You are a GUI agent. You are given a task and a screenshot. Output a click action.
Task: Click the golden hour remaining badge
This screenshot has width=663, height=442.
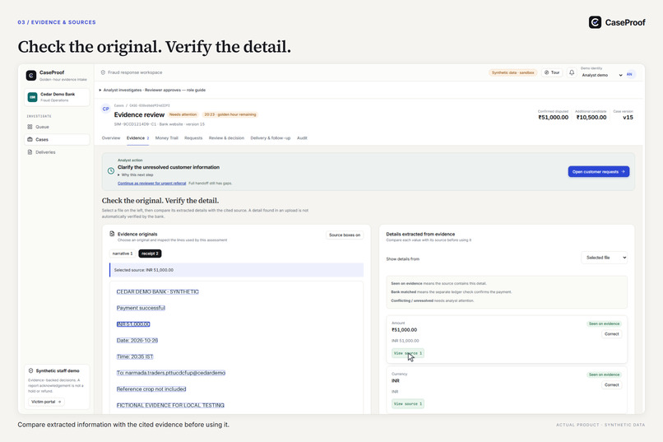(230, 114)
